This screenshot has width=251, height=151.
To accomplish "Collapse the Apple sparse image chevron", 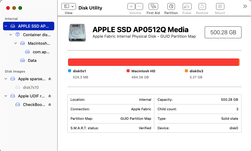I will [x=6, y=79].
